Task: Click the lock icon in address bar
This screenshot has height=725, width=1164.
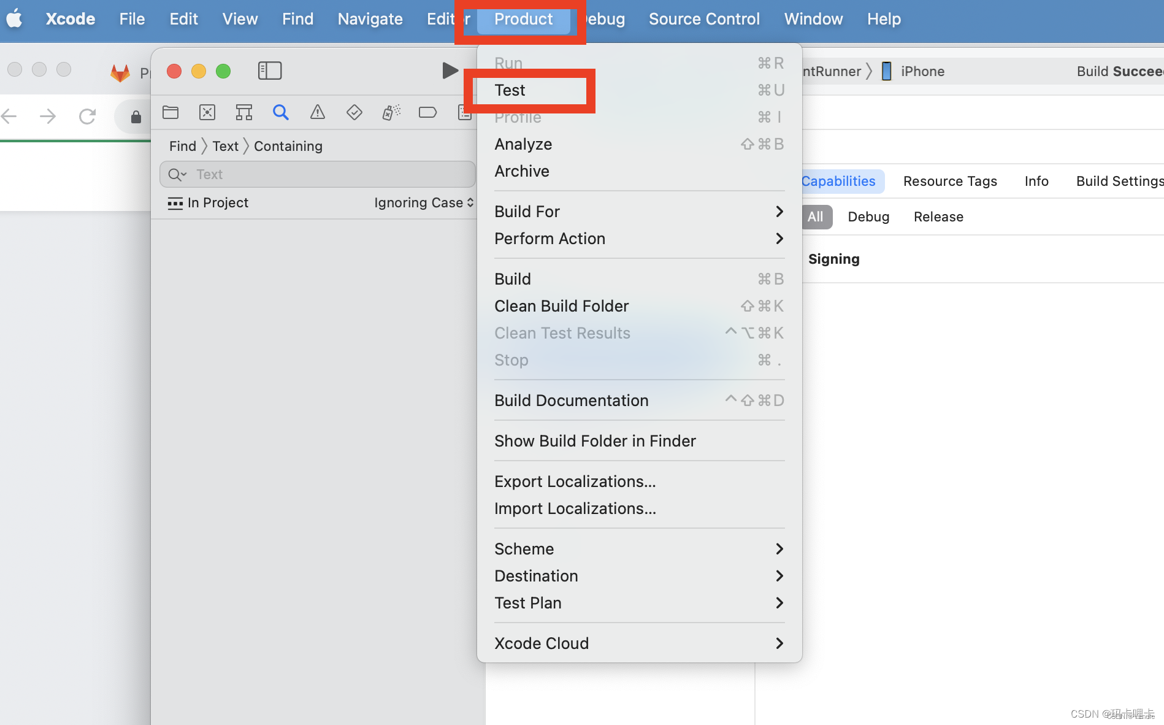Action: point(136,117)
